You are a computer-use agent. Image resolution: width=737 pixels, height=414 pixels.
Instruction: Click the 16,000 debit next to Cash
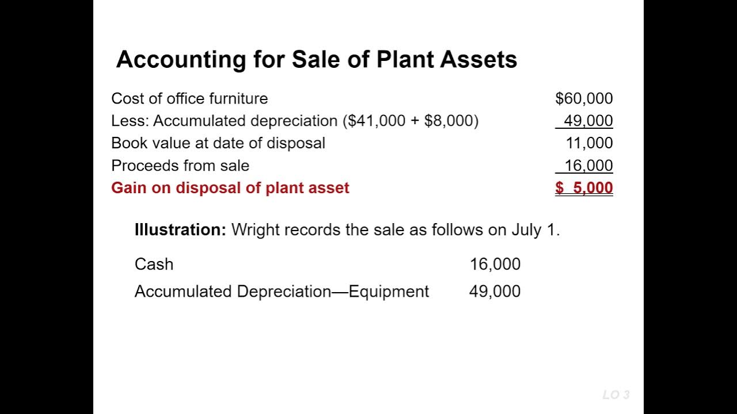pyautogui.click(x=495, y=264)
